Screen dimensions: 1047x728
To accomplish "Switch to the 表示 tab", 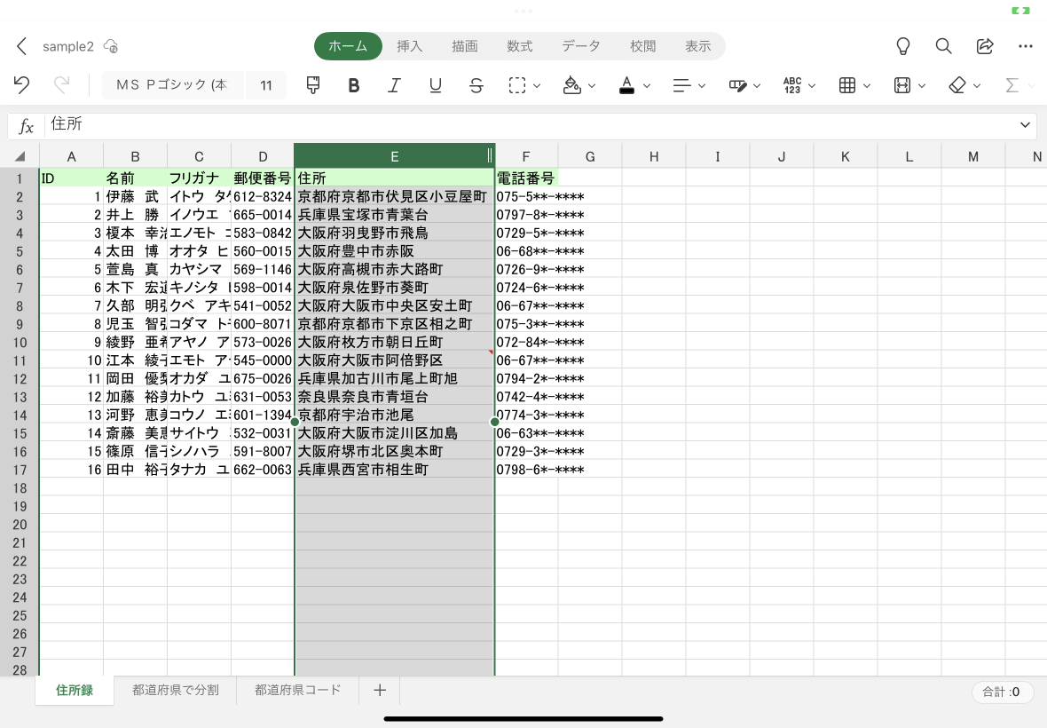I will point(697,46).
